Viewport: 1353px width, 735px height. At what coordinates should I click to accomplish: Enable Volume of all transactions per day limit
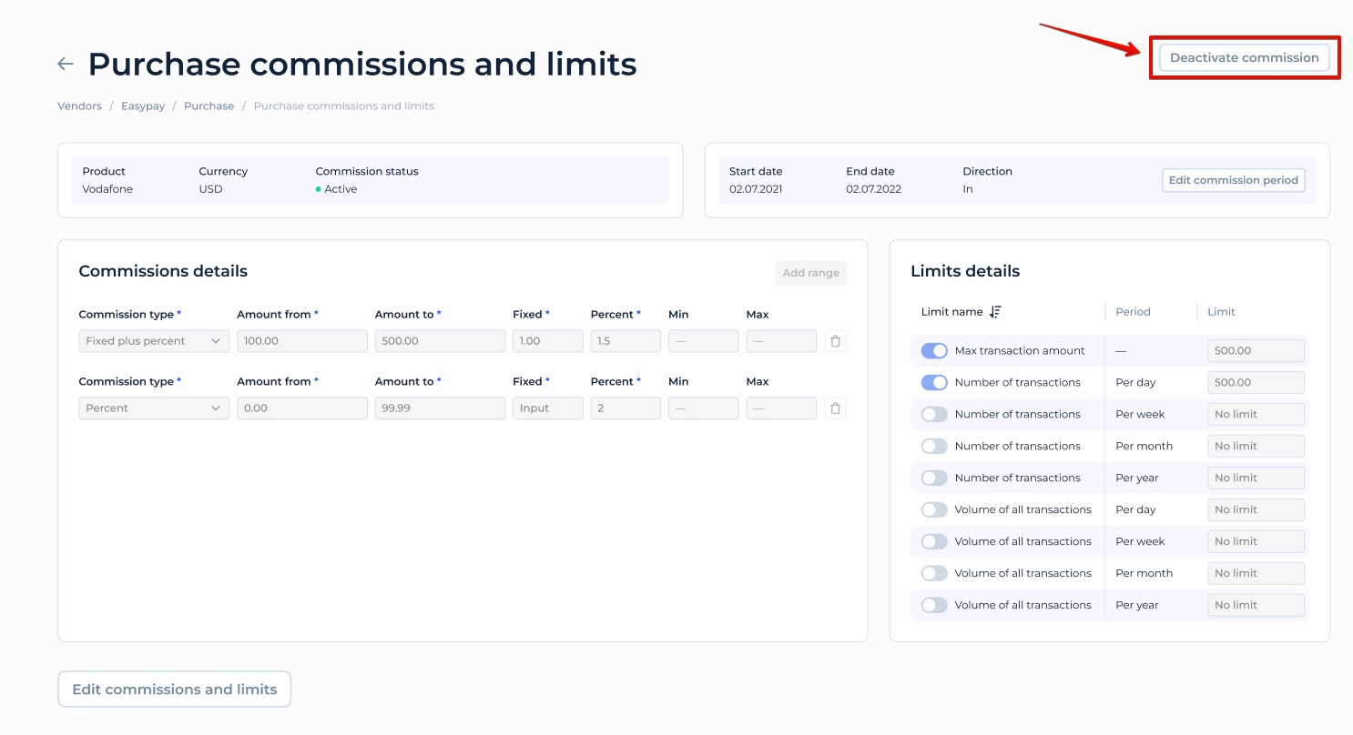point(934,509)
